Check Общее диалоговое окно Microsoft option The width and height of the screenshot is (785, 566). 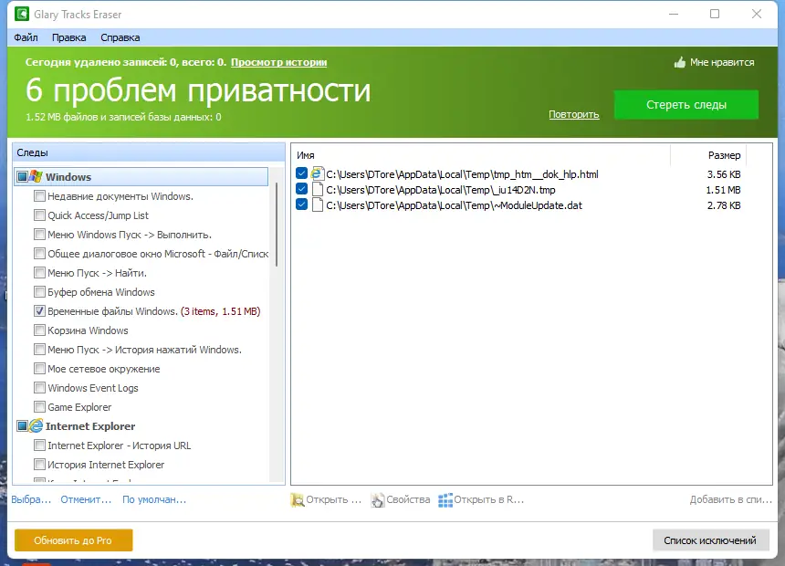point(39,254)
